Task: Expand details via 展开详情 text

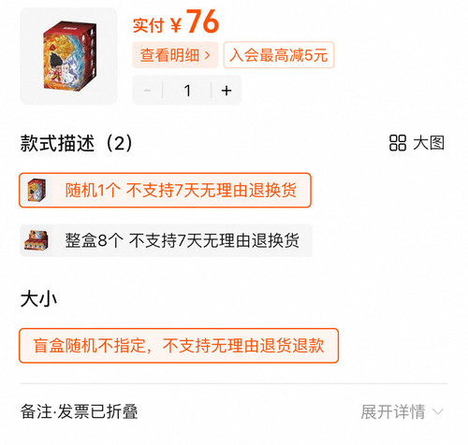Action: (x=393, y=412)
